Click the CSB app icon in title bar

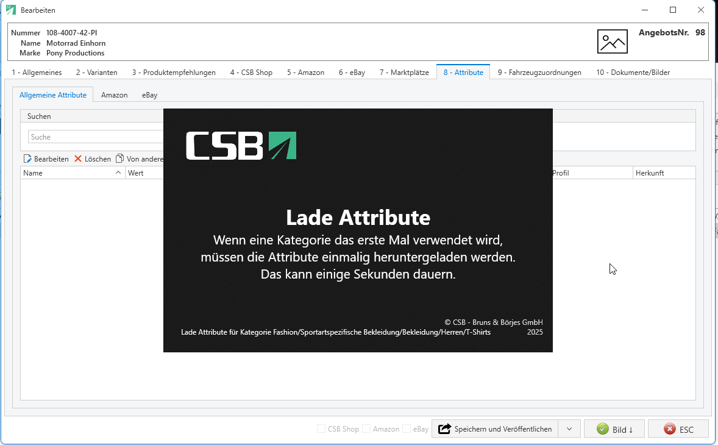pos(11,10)
